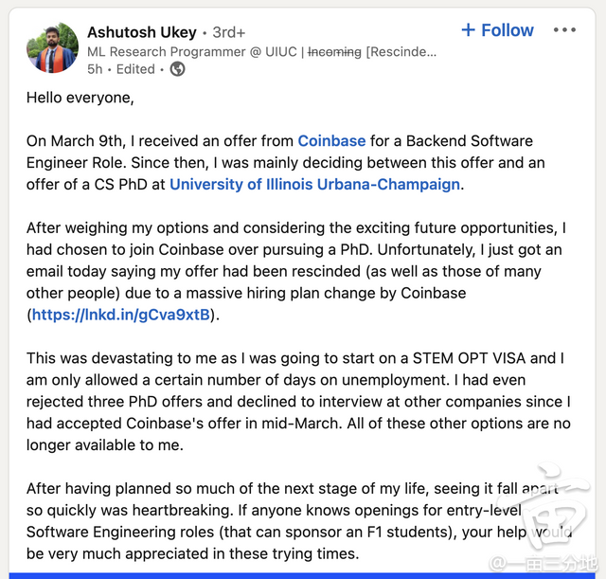This screenshot has width=606, height=579.
Task: Open University of Illinois Urbana-Champaign link
Action: click(314, 185)
